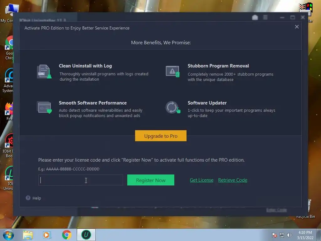This screenshot has height=241, width=321.
Task: Click the Stubborn Program Removal icon
Action: pyautogui.click(x=173, y=71)
